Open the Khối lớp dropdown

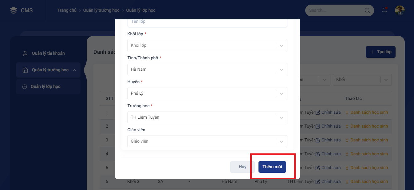click(x=207, y=46)
